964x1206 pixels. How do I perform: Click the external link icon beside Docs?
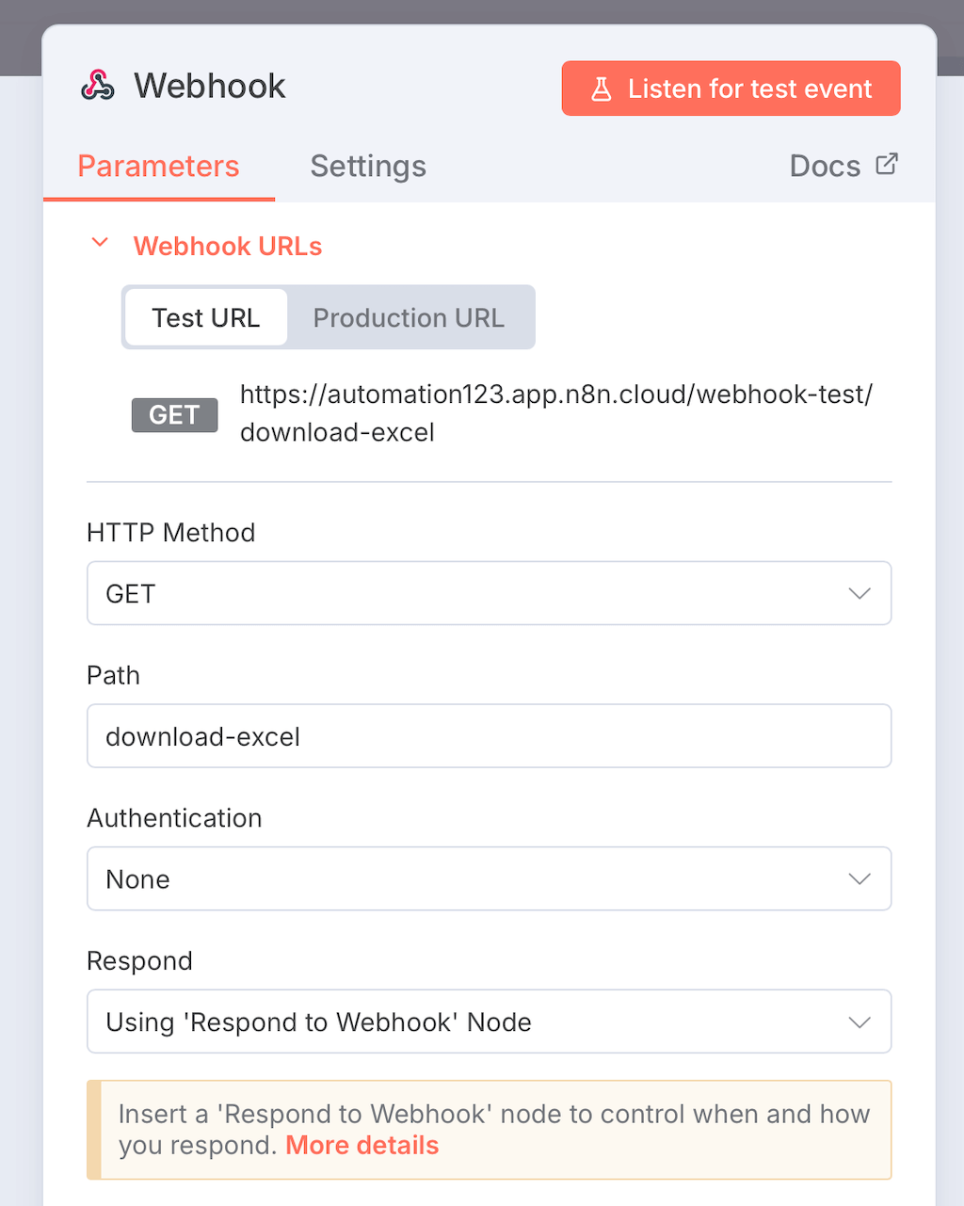coord(887,165)
